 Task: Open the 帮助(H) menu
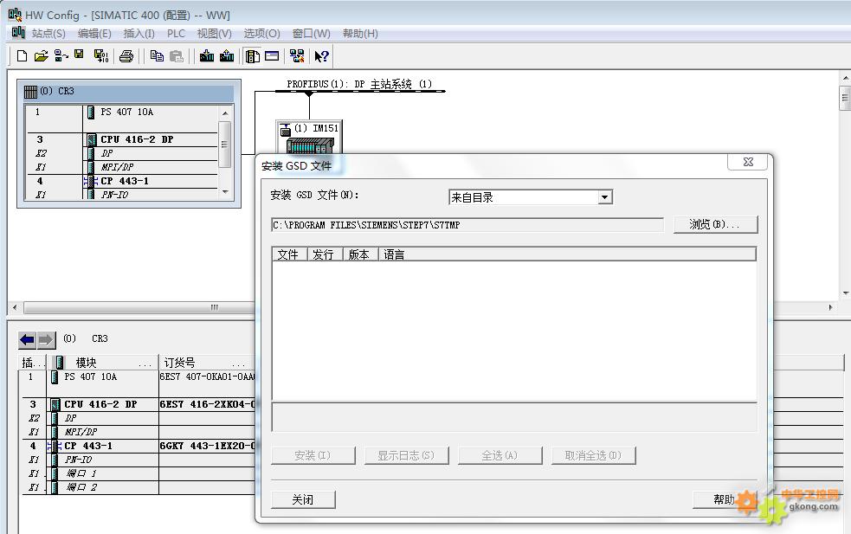pyautogui.click(x=360, y=34)
